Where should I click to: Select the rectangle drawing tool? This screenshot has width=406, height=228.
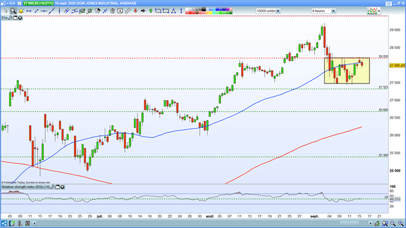coord(166,11)
